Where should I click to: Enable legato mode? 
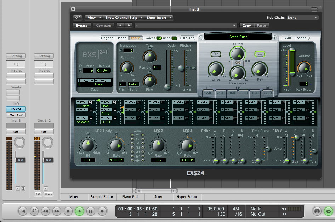point(107,38)
